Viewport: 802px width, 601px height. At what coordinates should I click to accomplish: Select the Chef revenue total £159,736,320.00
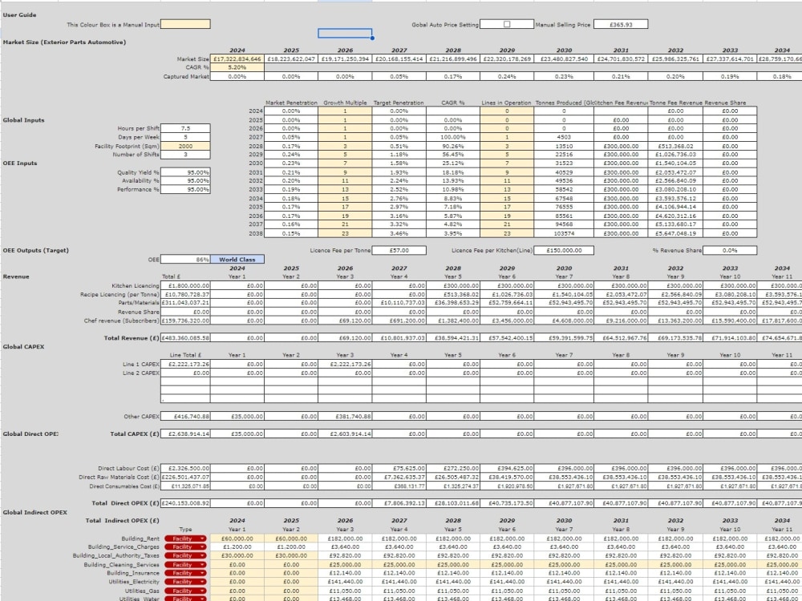185,321
